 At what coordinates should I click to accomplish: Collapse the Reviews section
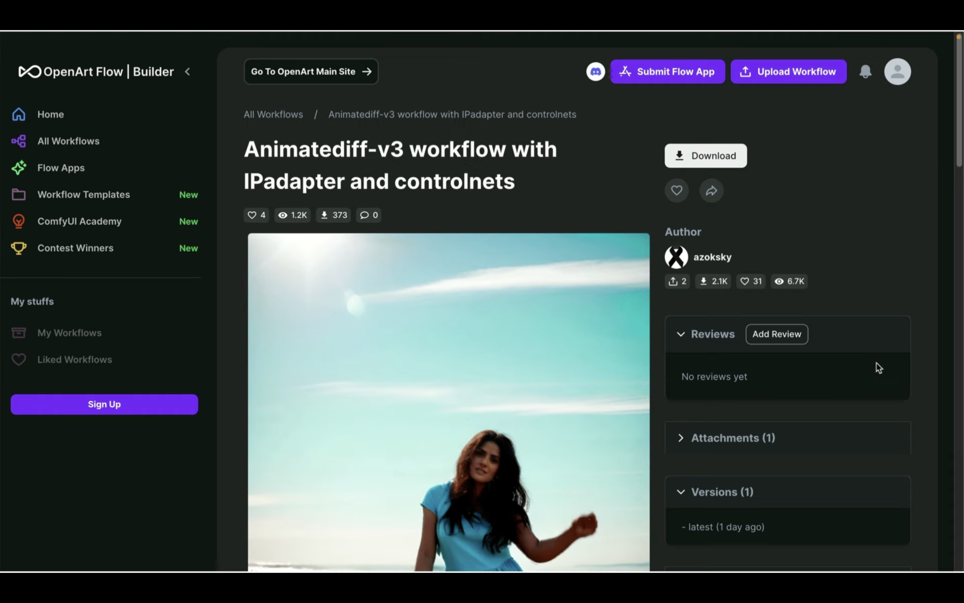(681, 334)
